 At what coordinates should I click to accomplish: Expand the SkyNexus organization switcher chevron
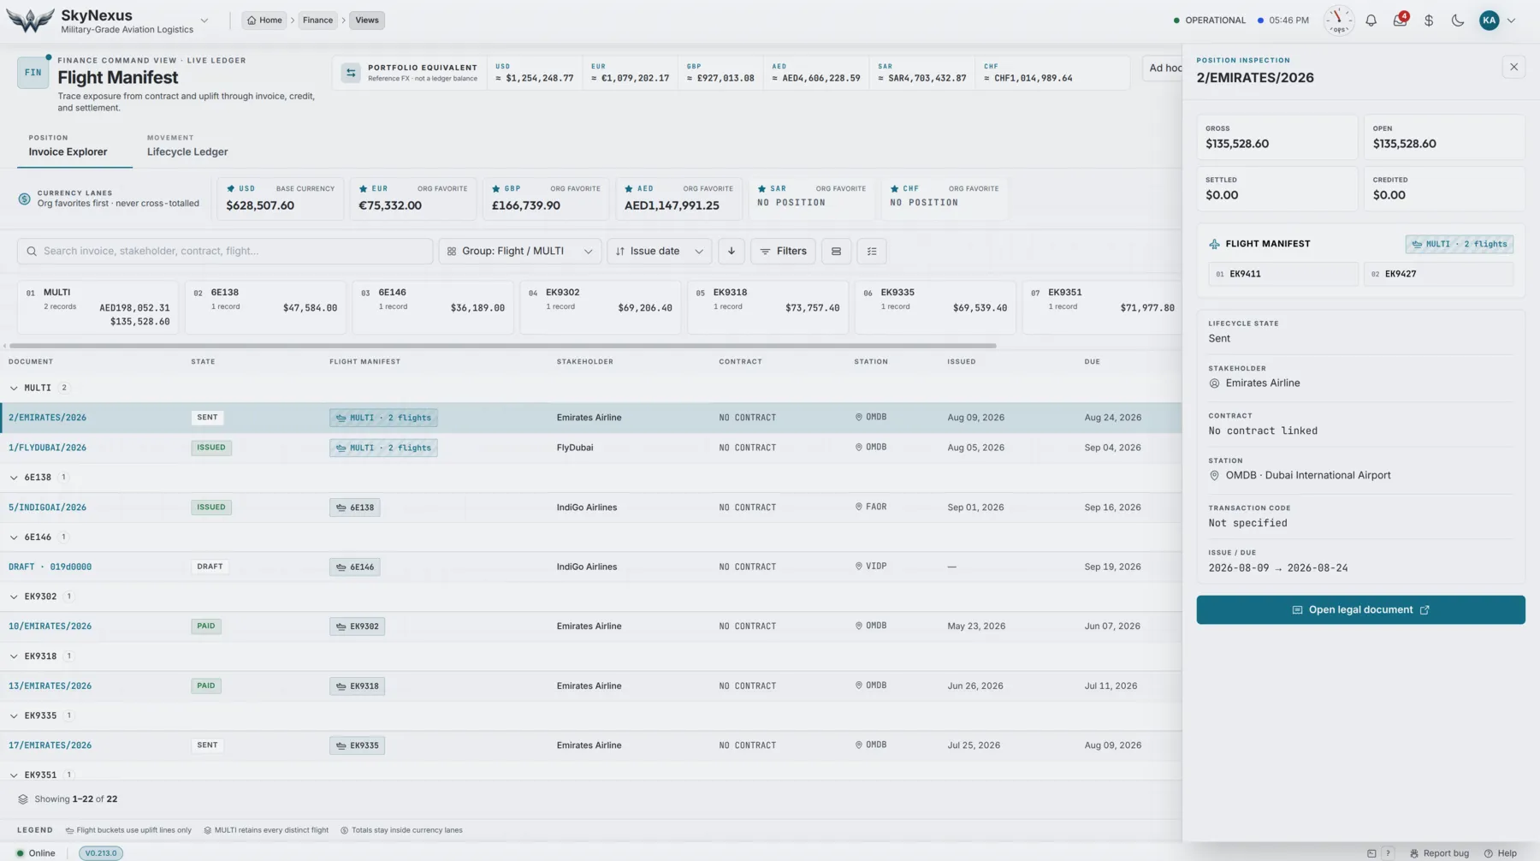pyautogui.click(x=204, y=21)
